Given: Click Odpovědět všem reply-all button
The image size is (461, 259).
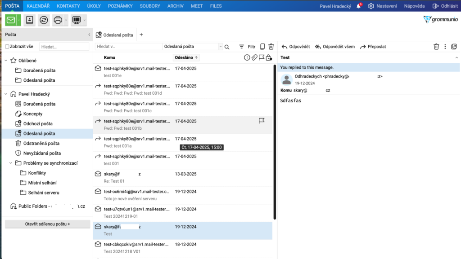Looking at the screenshot, I should point(335,47).
